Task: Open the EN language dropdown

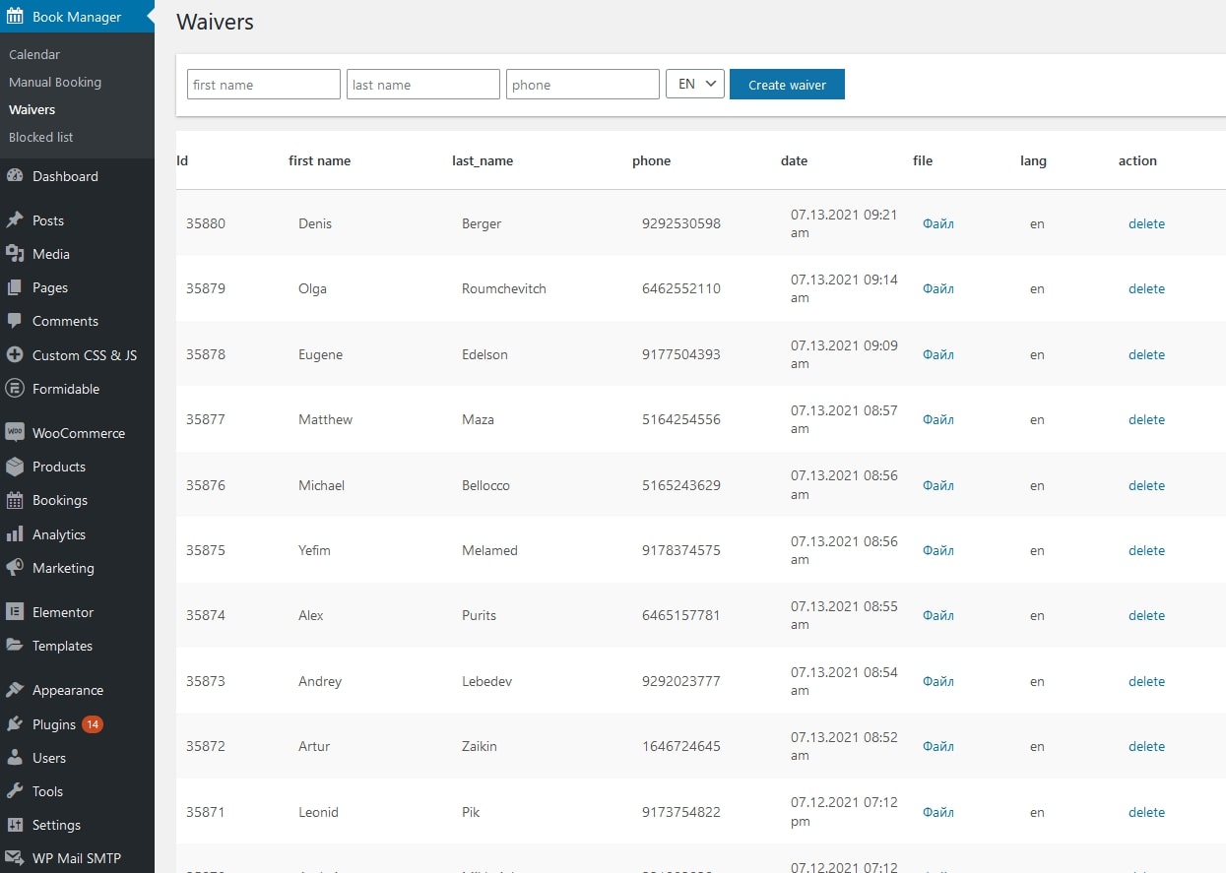Action: [695, 85]
